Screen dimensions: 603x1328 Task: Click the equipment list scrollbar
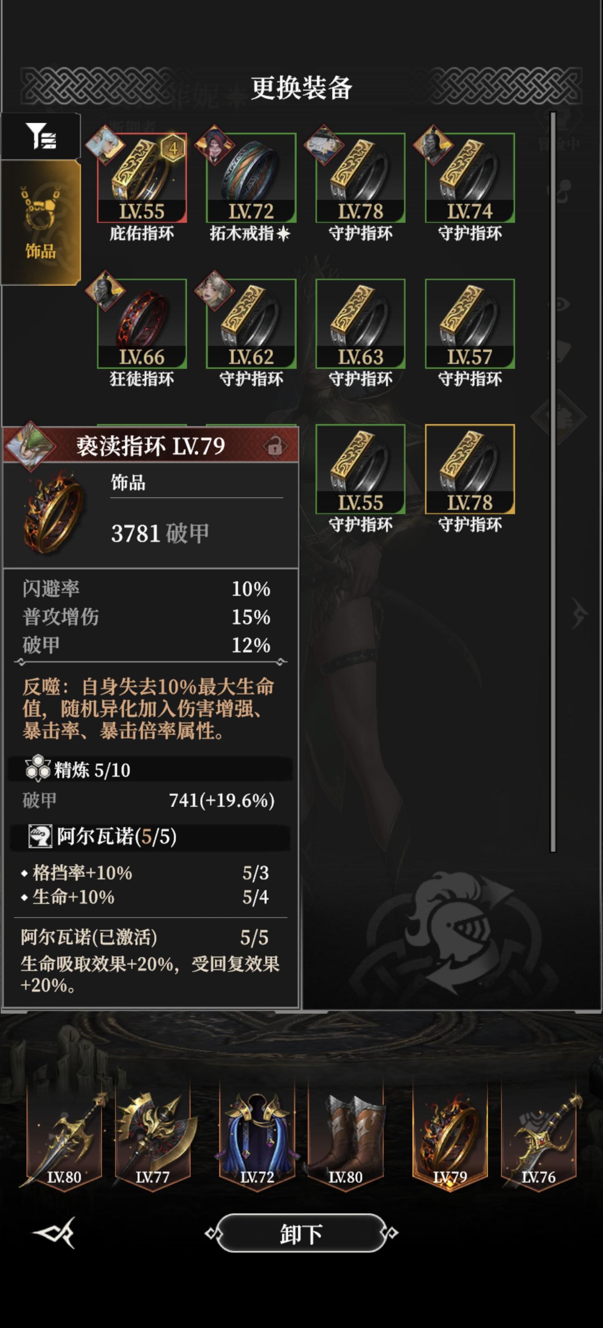pyautogui.click(x=553, y=482)
